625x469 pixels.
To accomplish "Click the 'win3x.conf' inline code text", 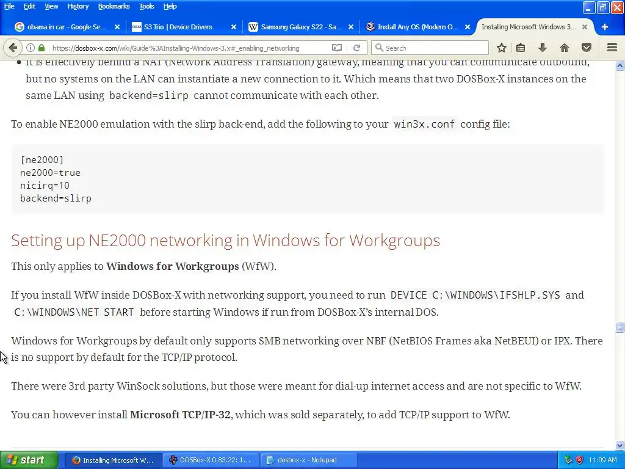I will point(424,124).
